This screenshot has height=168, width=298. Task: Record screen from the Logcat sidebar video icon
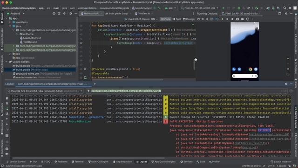[x=7, y=154]
